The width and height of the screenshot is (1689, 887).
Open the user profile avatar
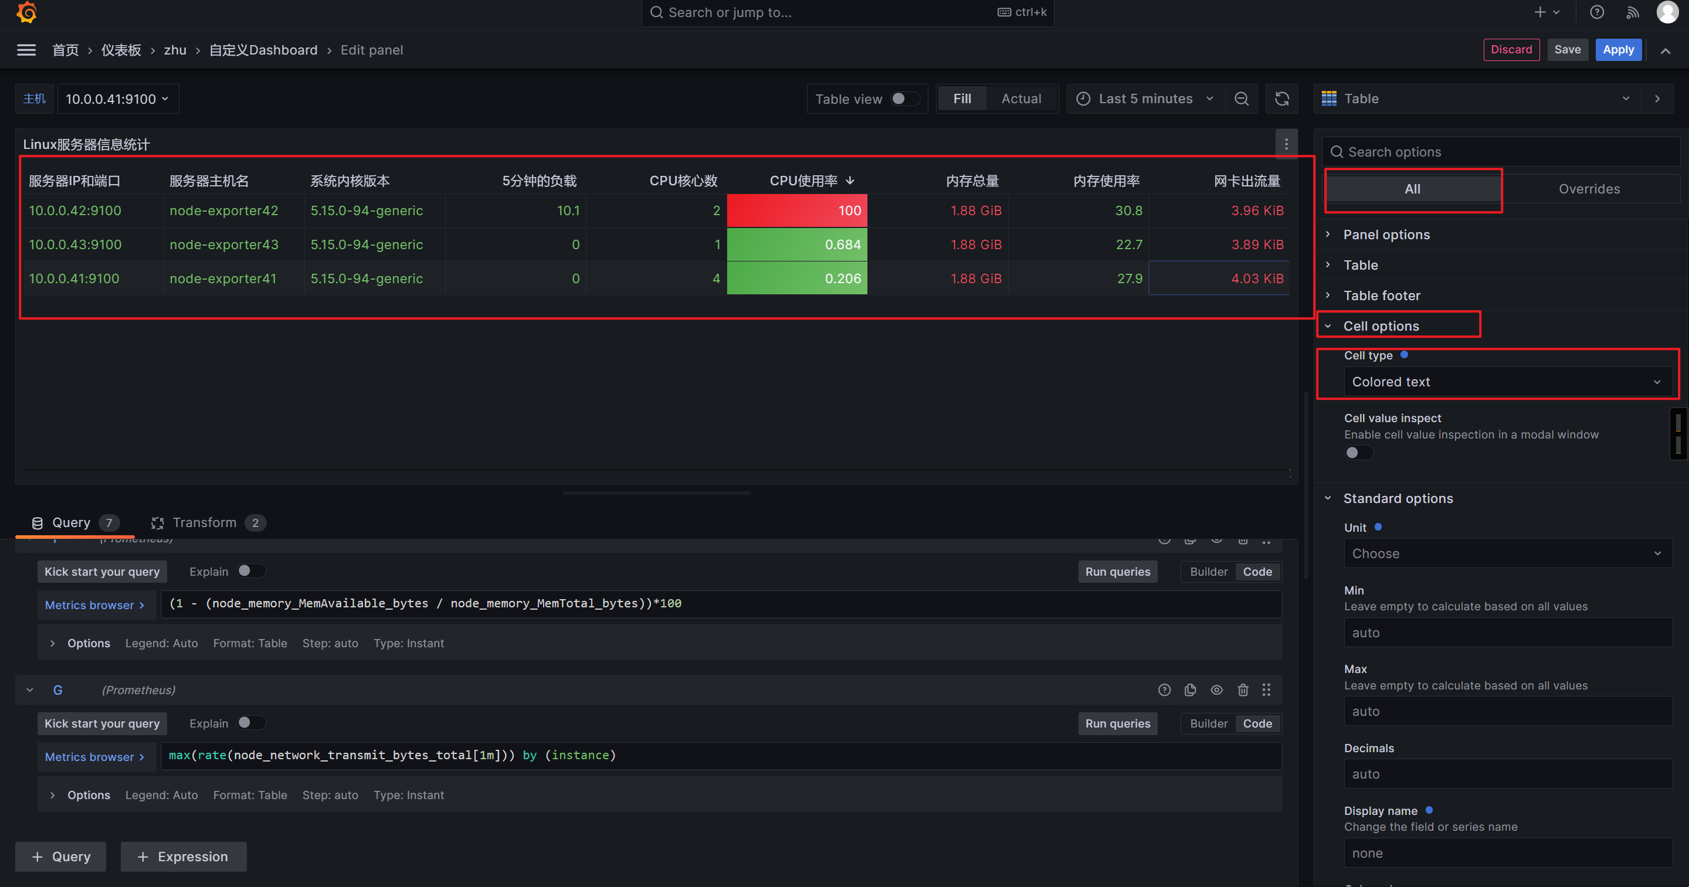pos(1667,12)
